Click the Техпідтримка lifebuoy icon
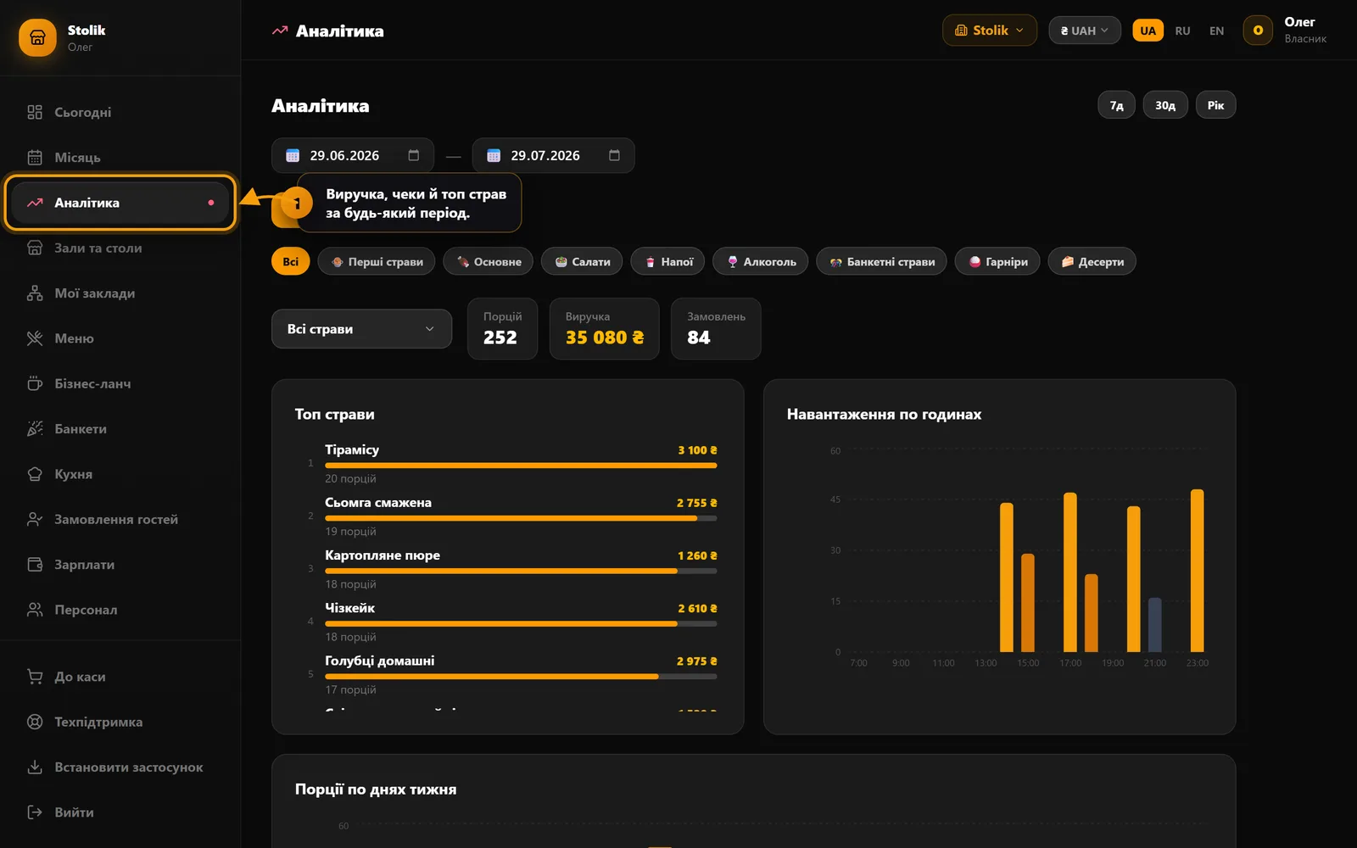 35,722
